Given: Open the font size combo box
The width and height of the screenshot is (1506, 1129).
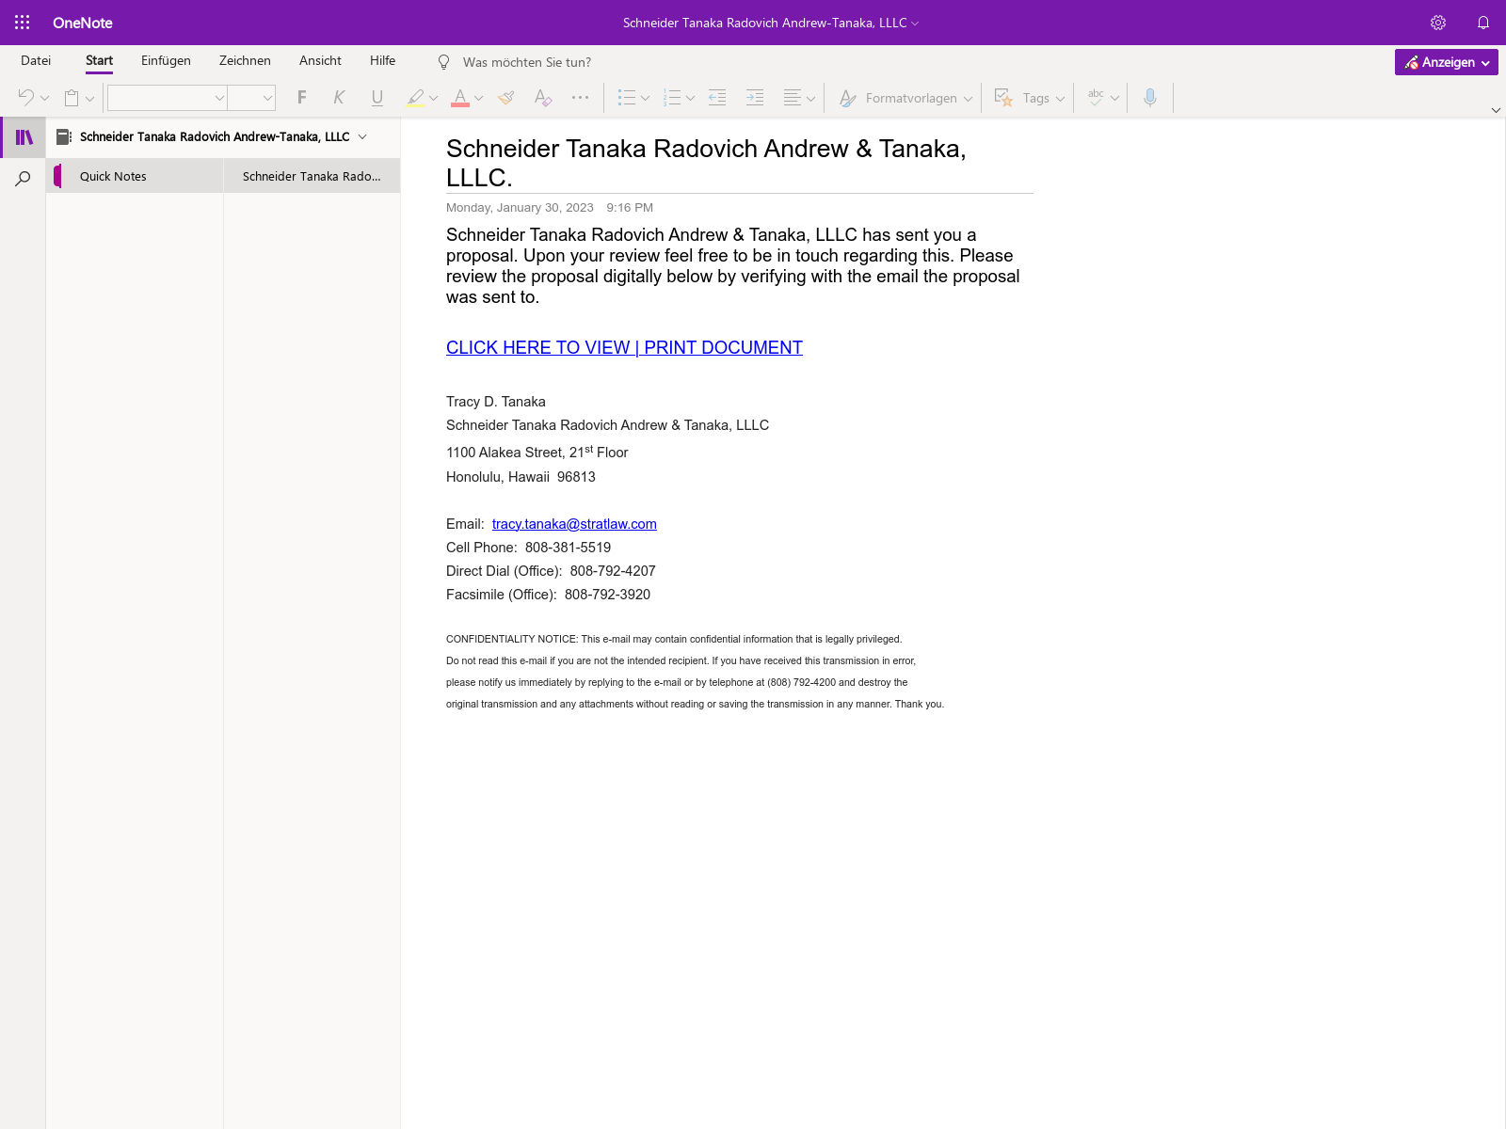Looking at the screenshot, I should (251, 97).
